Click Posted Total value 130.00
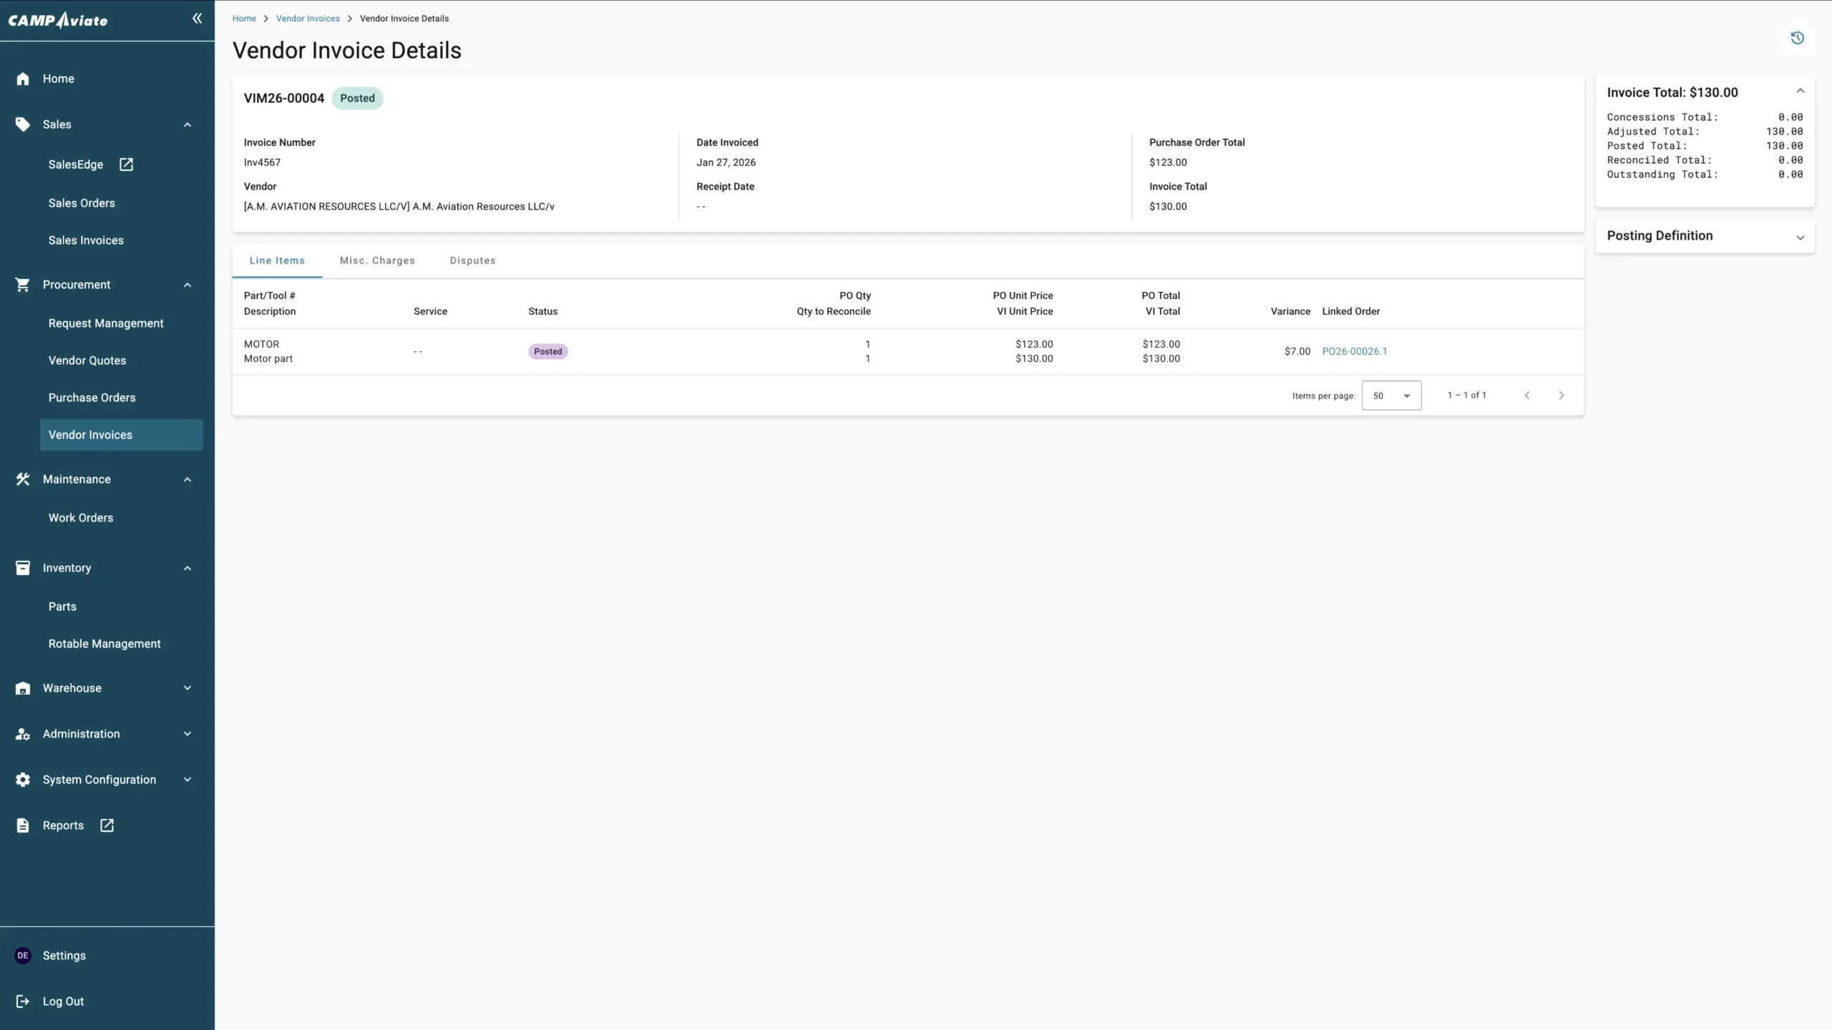This screenshot has width=1832, height=1030. (x=1784, y=146)
